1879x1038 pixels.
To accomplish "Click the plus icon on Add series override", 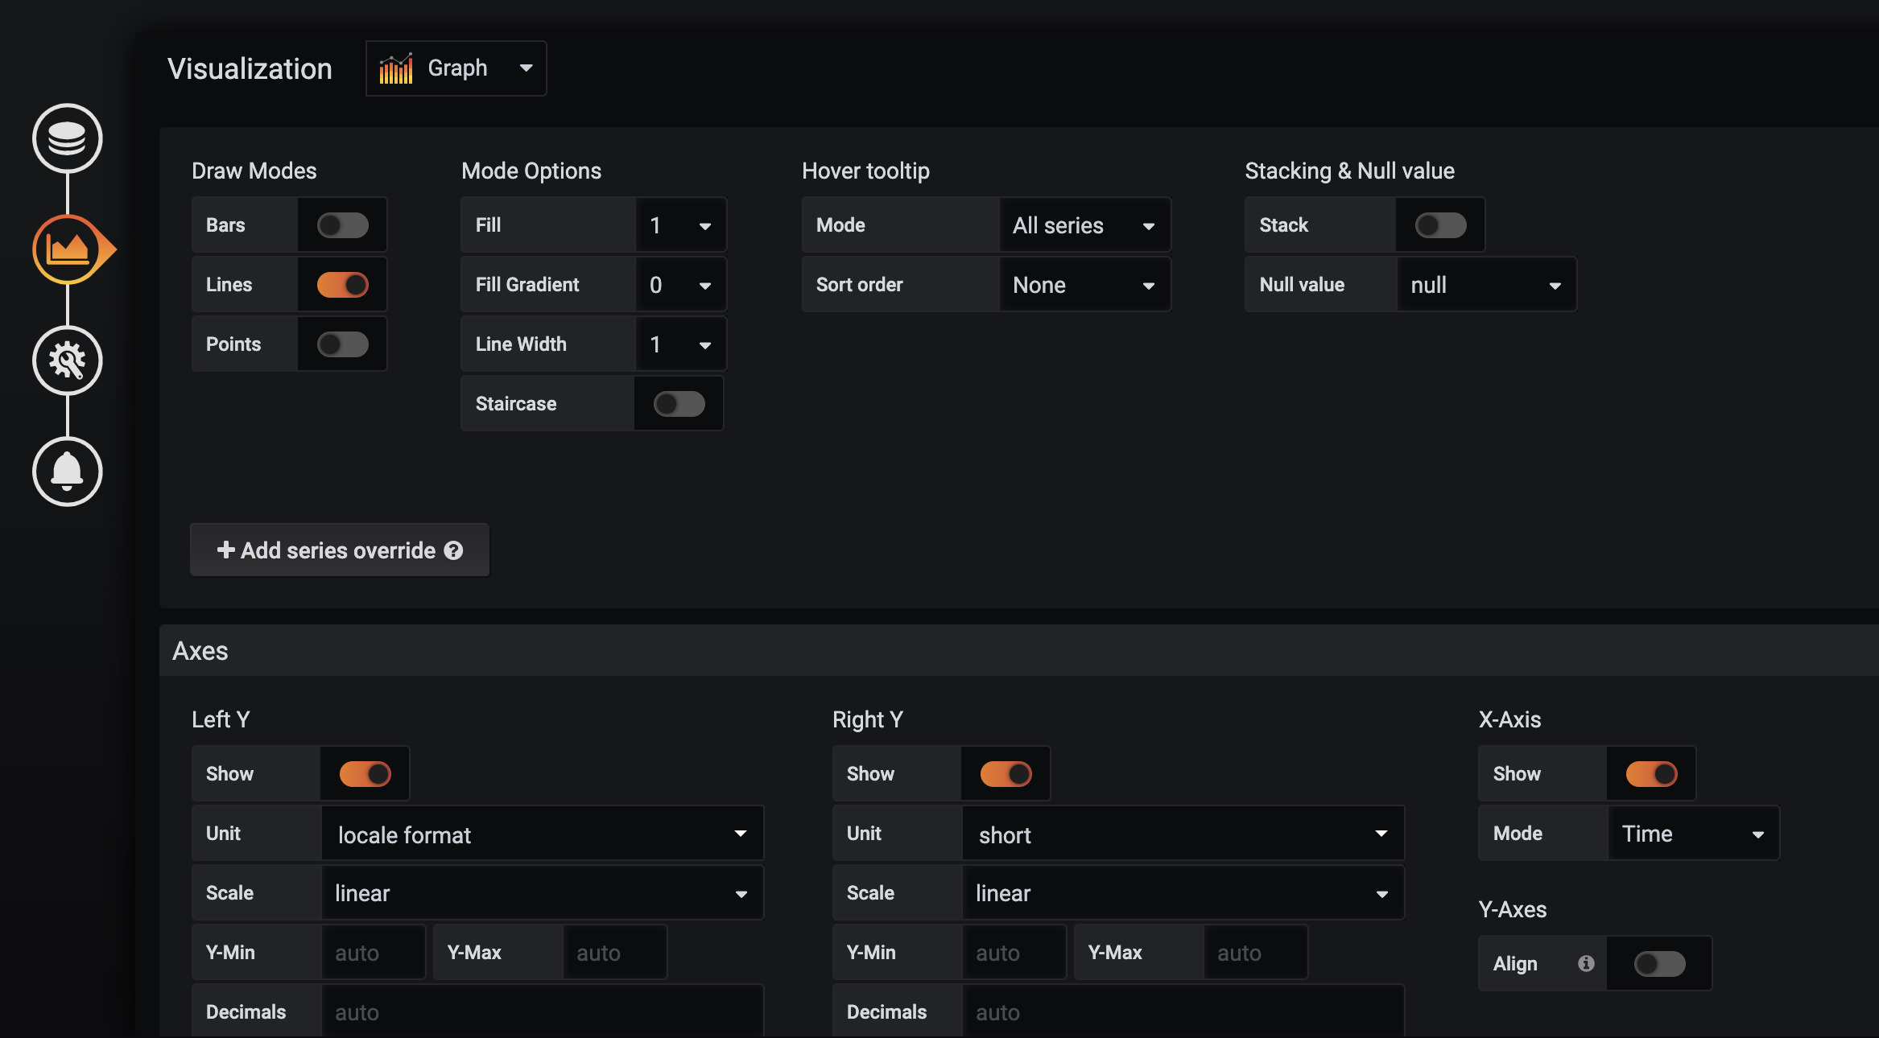I will pyautogui.click(x=225, y=550).
